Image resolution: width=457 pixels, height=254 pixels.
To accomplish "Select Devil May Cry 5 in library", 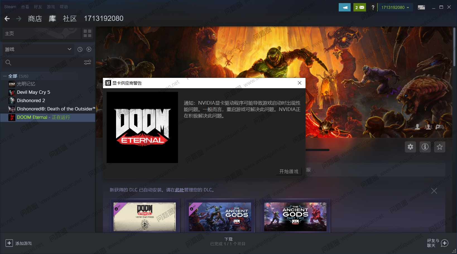I will coord(33,92).
